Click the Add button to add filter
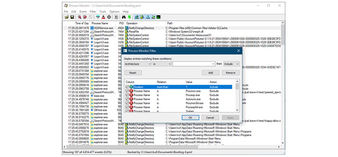The image size is (338, 157). coord(211,73)
